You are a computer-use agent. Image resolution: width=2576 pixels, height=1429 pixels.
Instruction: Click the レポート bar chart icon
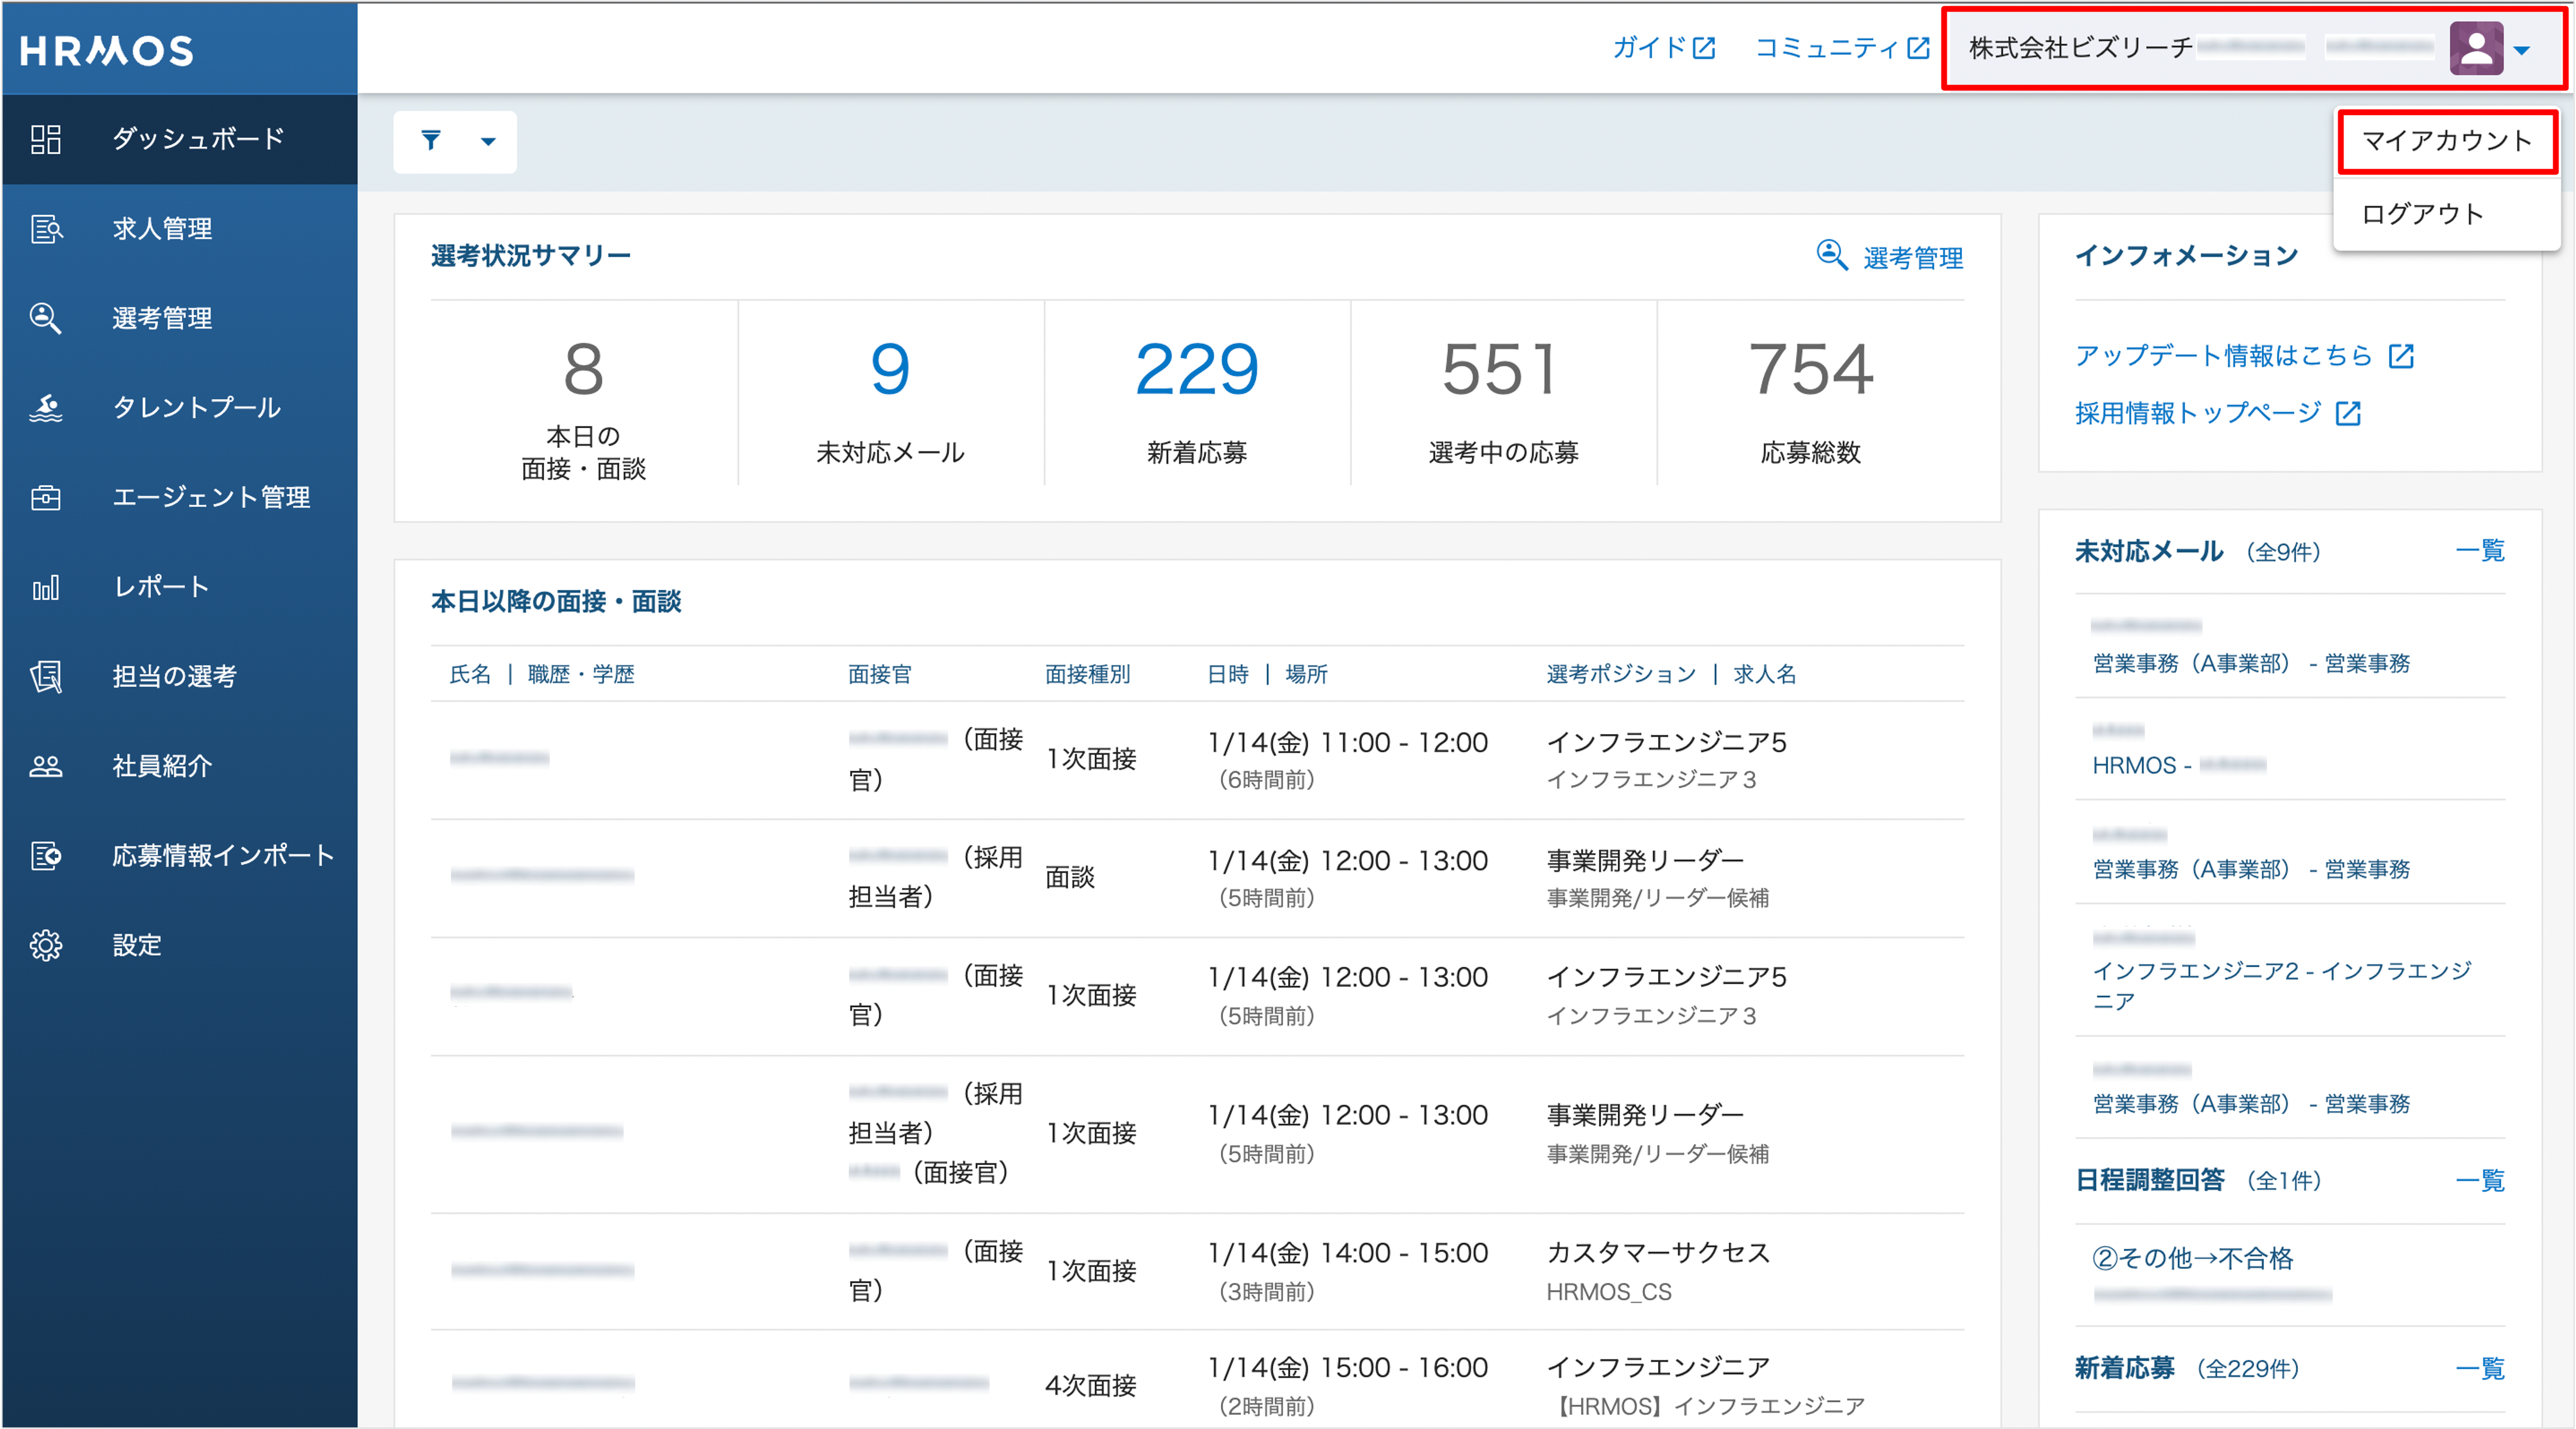point(46,586)
